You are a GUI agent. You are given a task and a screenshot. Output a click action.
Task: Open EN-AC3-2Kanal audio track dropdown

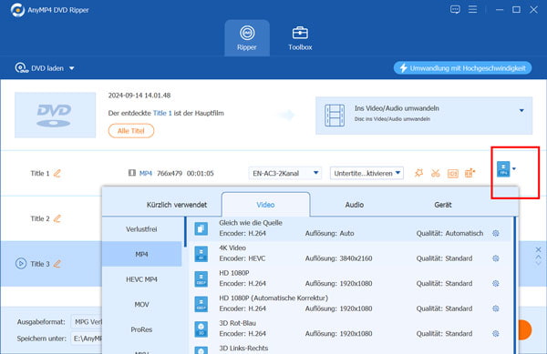pyautogui.click(x=285, y=173)
